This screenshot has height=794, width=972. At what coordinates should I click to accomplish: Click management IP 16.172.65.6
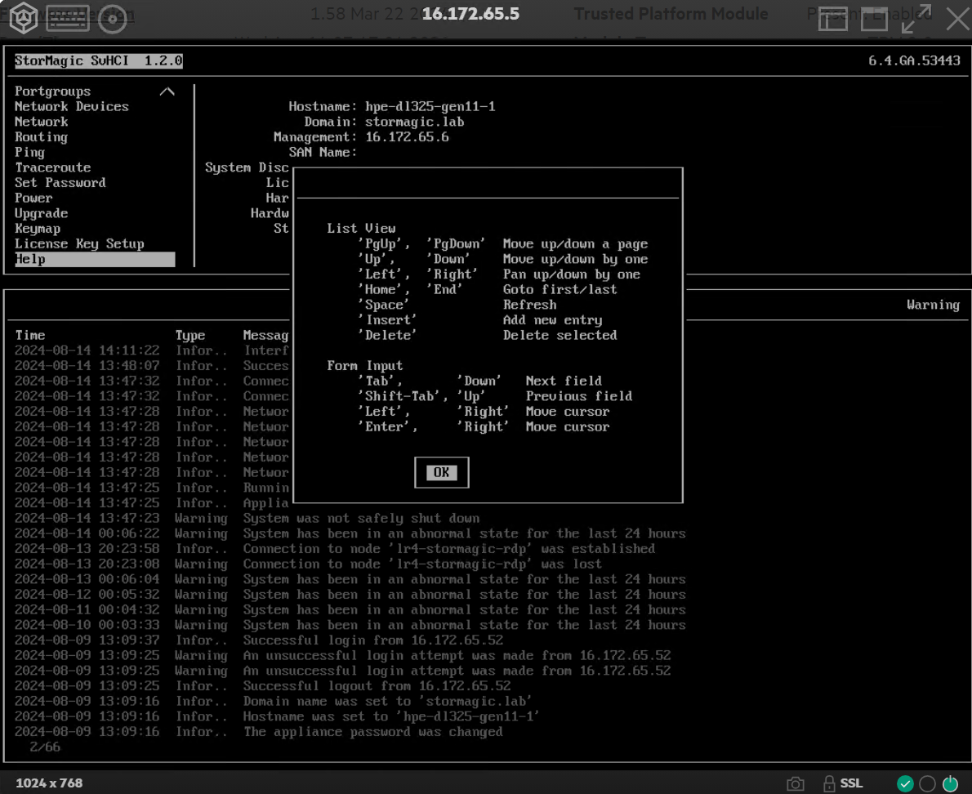pyautogui.click(x=407, y=137)
